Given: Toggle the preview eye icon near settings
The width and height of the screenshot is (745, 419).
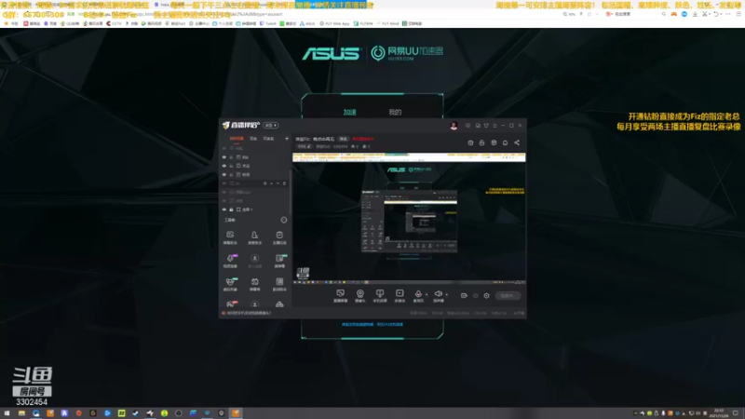Looking at the screenshot, I should click(x=475, y=295).
